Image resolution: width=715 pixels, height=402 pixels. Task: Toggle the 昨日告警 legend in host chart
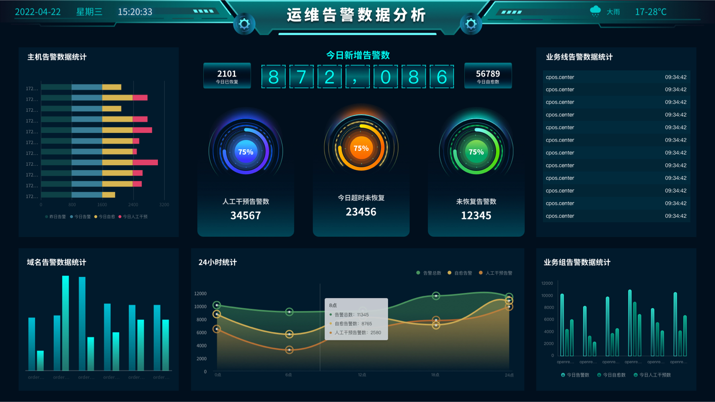point(55,217)
